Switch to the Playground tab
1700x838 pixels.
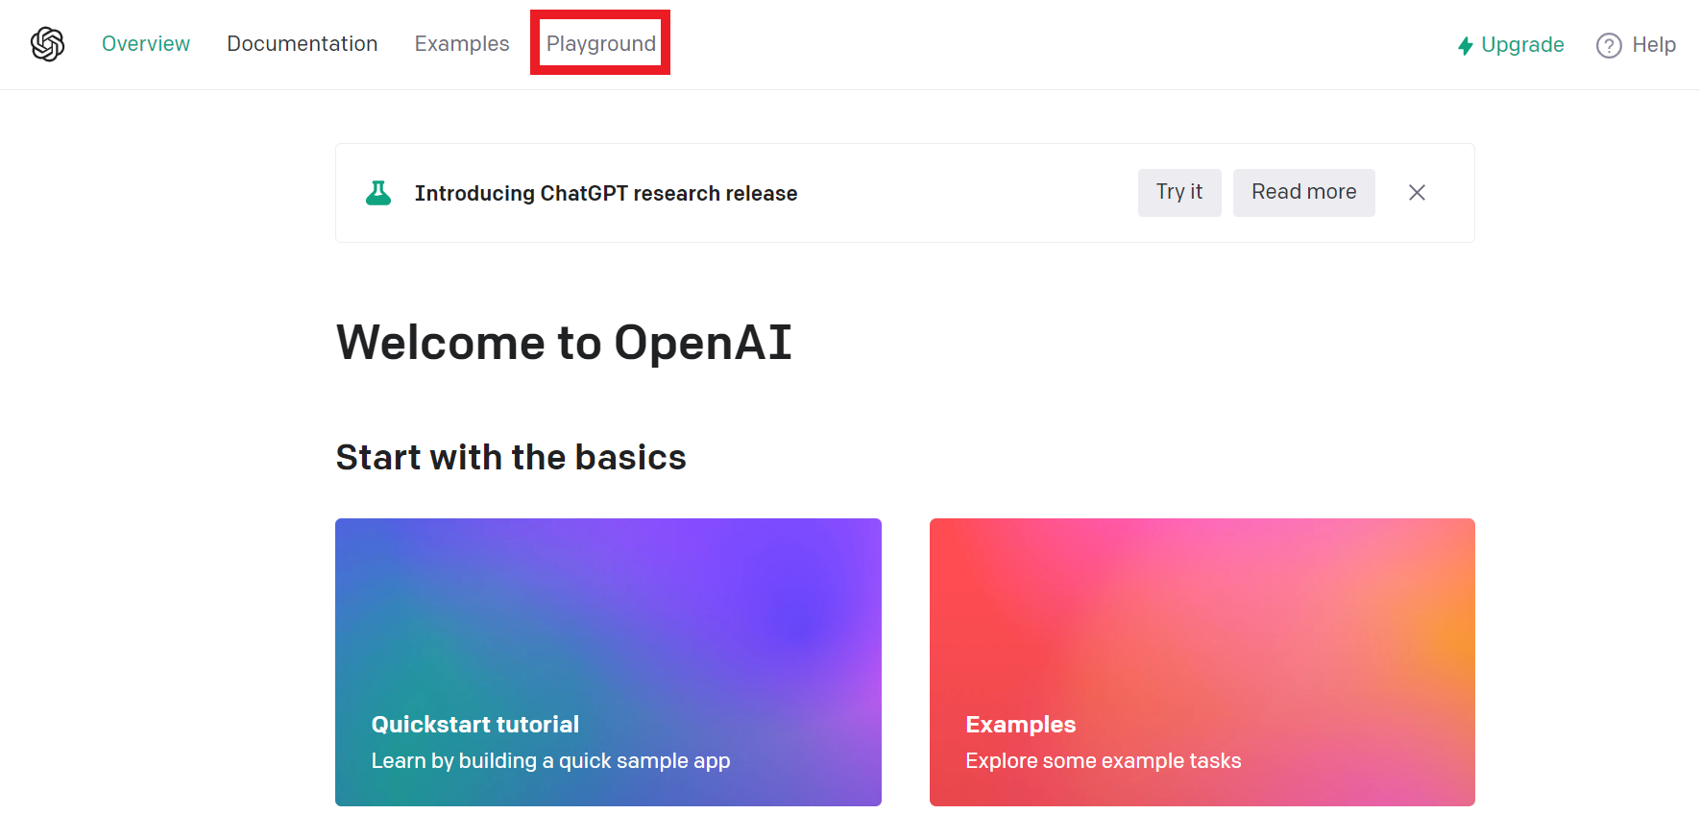[x=600, y=44]
